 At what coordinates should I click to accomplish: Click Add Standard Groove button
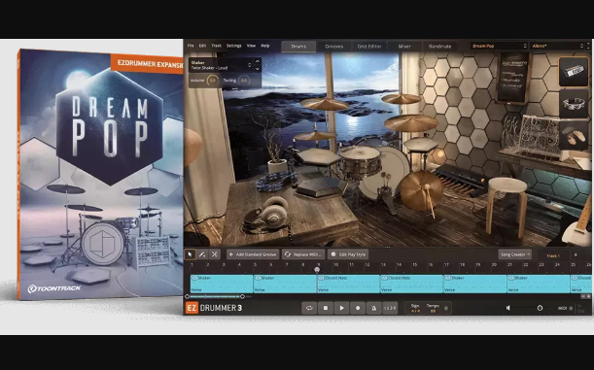point(253,254)
